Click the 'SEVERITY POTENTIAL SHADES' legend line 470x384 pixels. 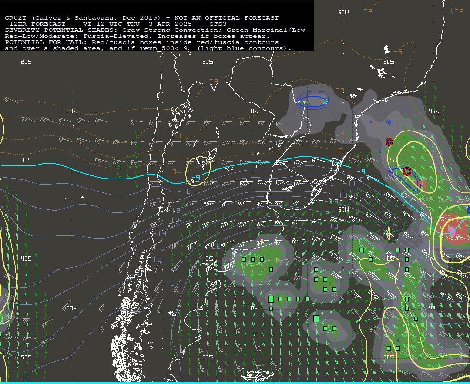click(155, 30)
